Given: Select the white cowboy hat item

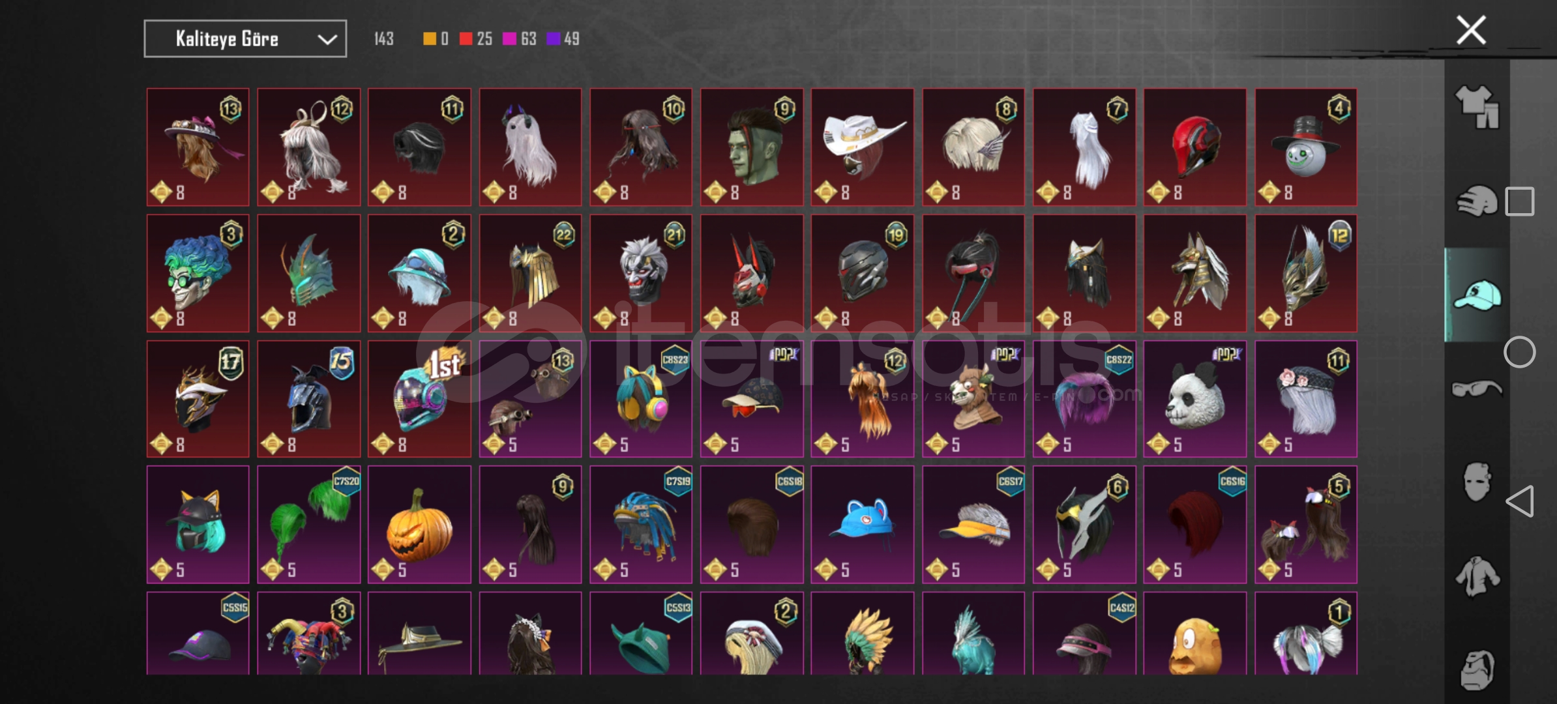Looking at the screenshot, I should 862,147.
